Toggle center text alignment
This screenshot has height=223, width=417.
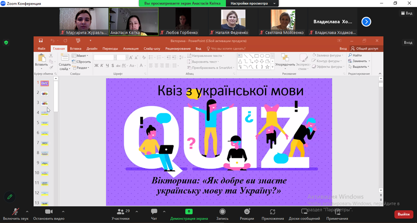pyautogui.click(x=157, y=66)
